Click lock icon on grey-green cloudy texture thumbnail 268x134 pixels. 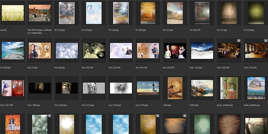pyautogui.click(x=49, y=116)
